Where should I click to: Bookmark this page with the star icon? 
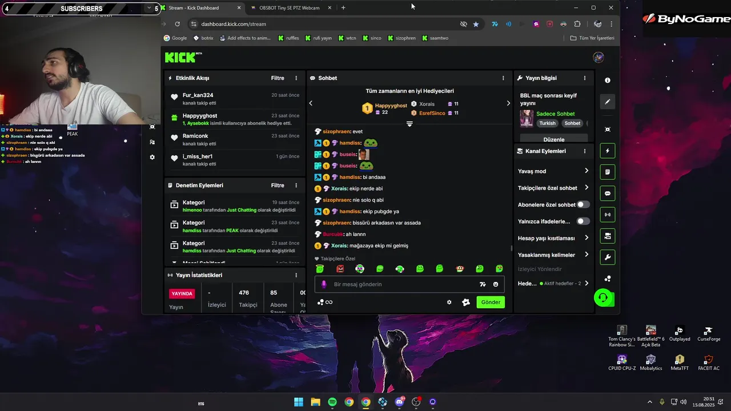pos(476,24)
